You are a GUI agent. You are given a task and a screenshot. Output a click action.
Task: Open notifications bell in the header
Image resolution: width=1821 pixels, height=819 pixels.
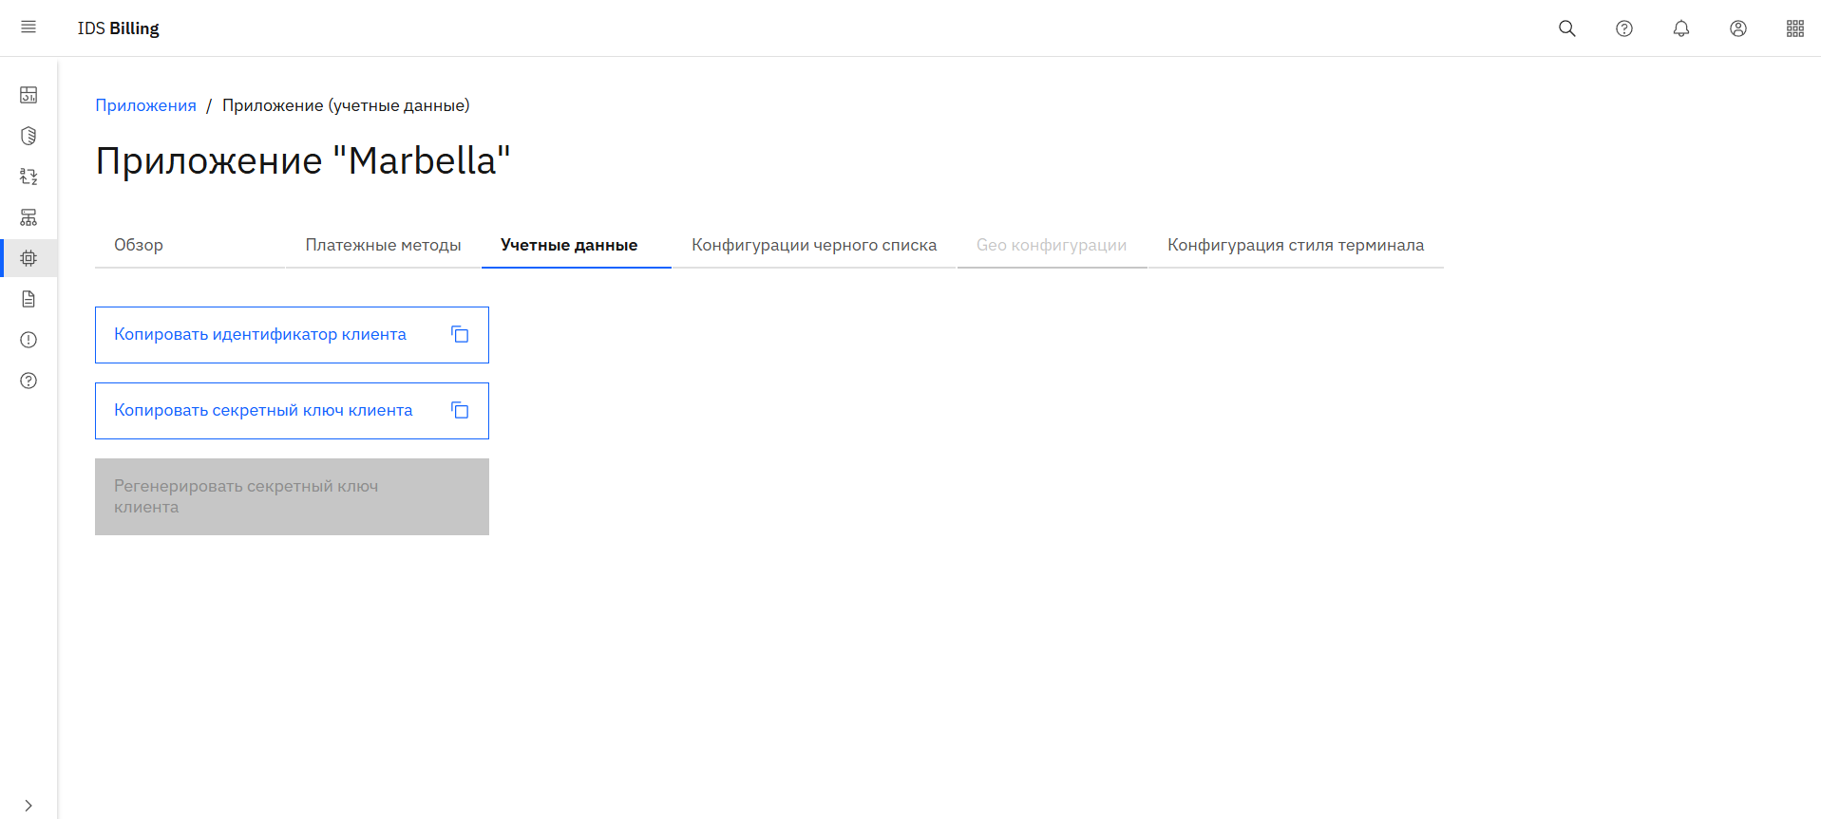coord(1680,28)
